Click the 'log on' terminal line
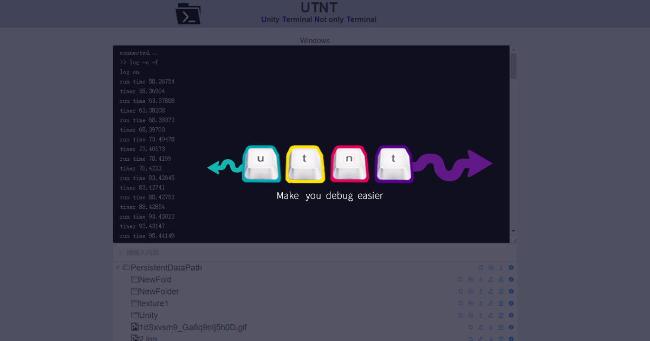 coord(129,72)
